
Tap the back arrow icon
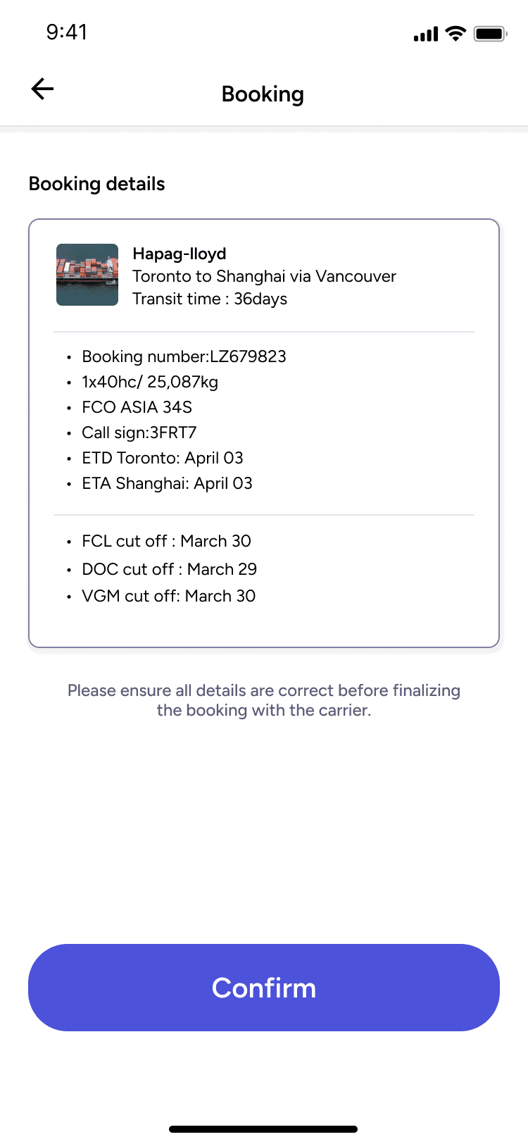pyautogui.click(x=42, y=89)
